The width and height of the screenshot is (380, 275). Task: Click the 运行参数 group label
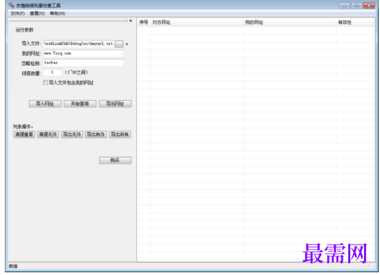24,30
